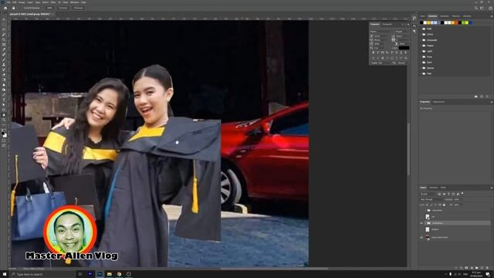Expand the Pastel swatch group

[x=421, y=46]
